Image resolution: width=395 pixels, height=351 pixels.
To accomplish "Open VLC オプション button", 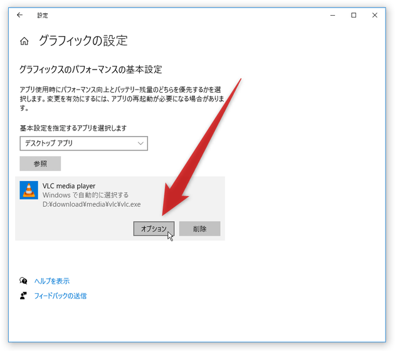I will pos(154,229).
